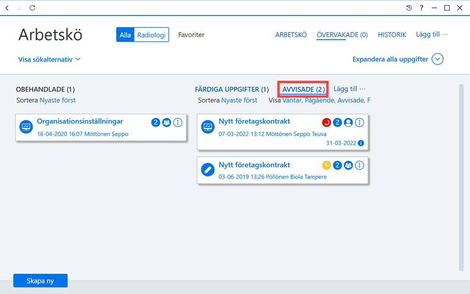Expand Visa sökalternativ search options
This screenshot has height=294, width=470.
(49, 59)
